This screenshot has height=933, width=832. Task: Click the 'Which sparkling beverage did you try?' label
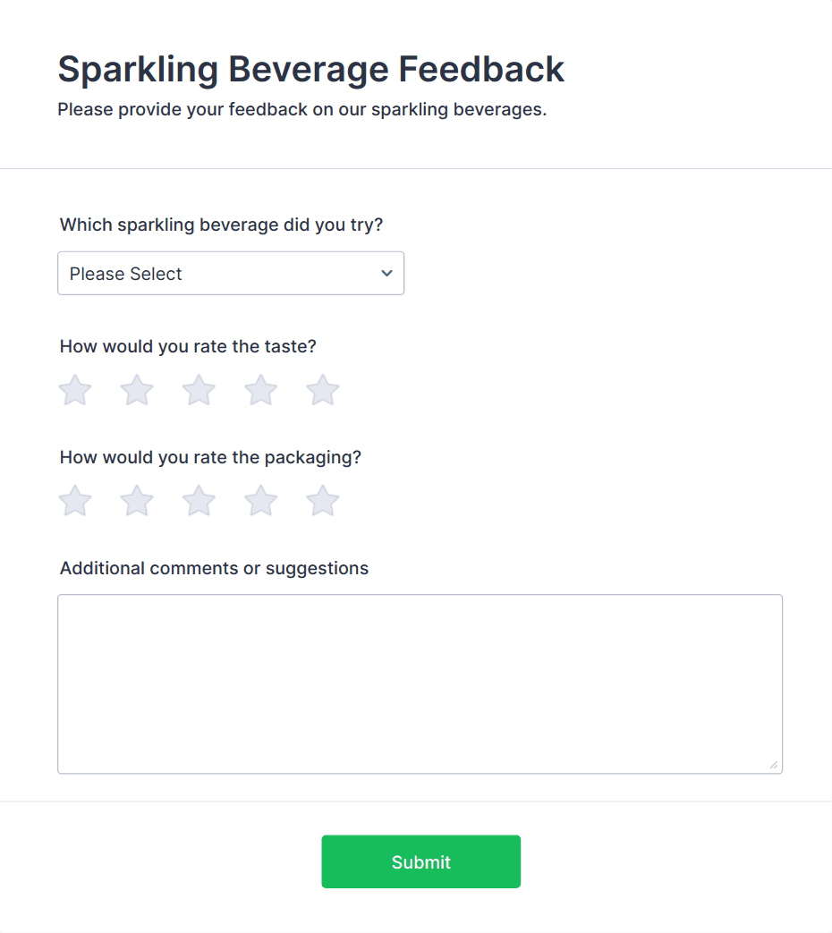[221, 225]
